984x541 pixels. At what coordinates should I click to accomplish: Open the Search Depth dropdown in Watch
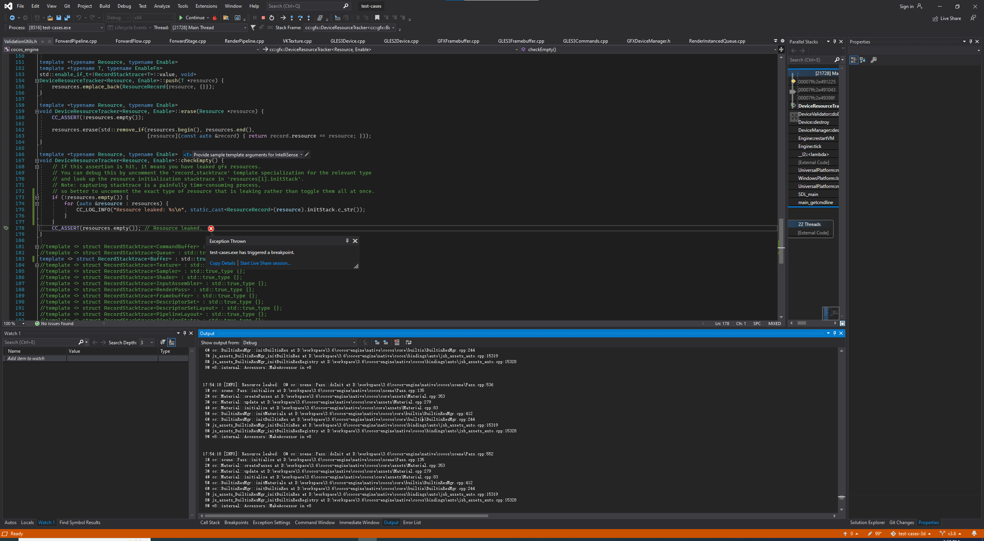point(147,343)
